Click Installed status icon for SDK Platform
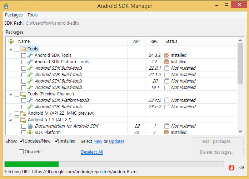249x179 pixels. [x=167, y=132]
